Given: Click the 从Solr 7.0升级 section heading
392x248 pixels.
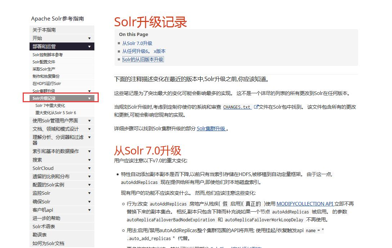Looking at the screenshot, I should [x=147, y=151].
